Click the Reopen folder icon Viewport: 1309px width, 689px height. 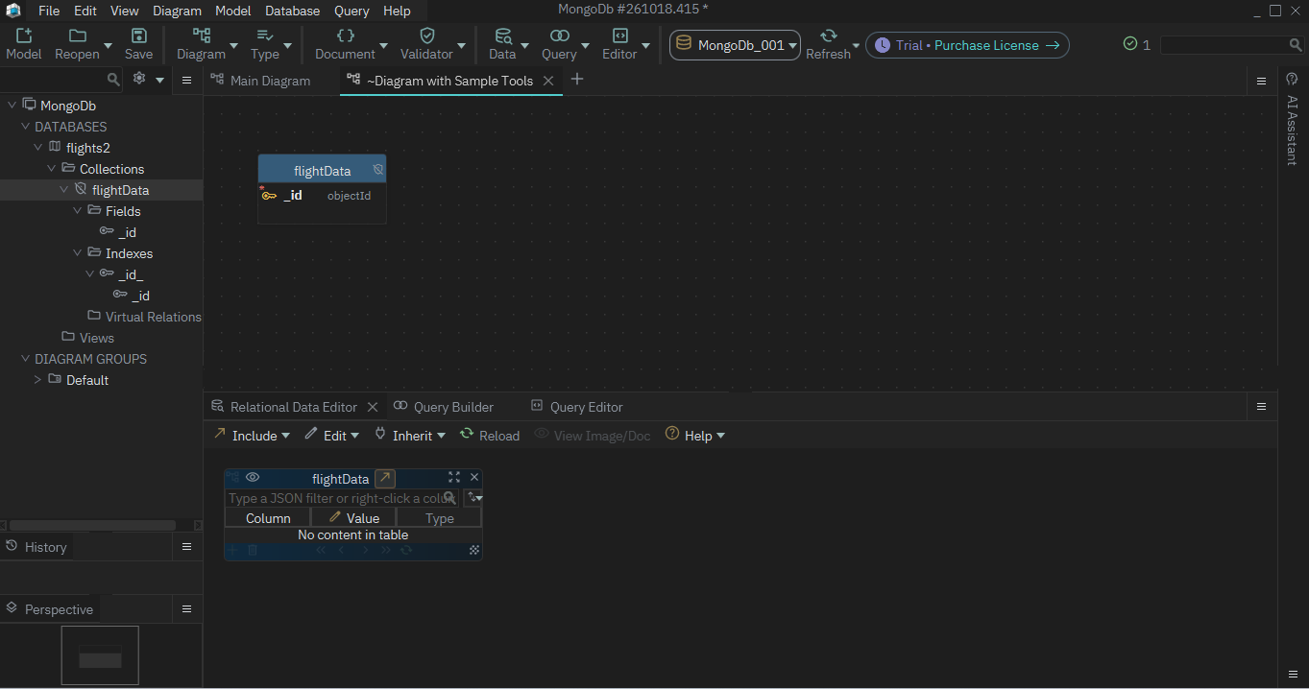coord(77,36)
